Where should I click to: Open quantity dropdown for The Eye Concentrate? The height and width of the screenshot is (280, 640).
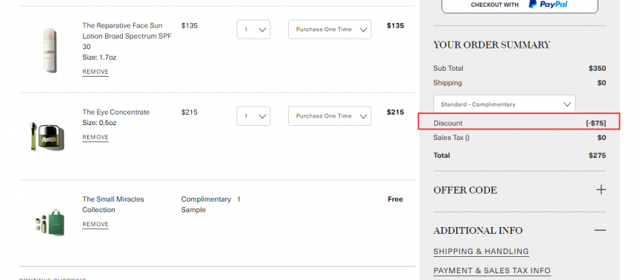click(x=254, y=116)
